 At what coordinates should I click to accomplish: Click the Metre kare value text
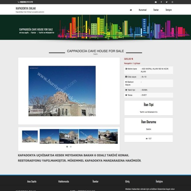coord(154,70)
